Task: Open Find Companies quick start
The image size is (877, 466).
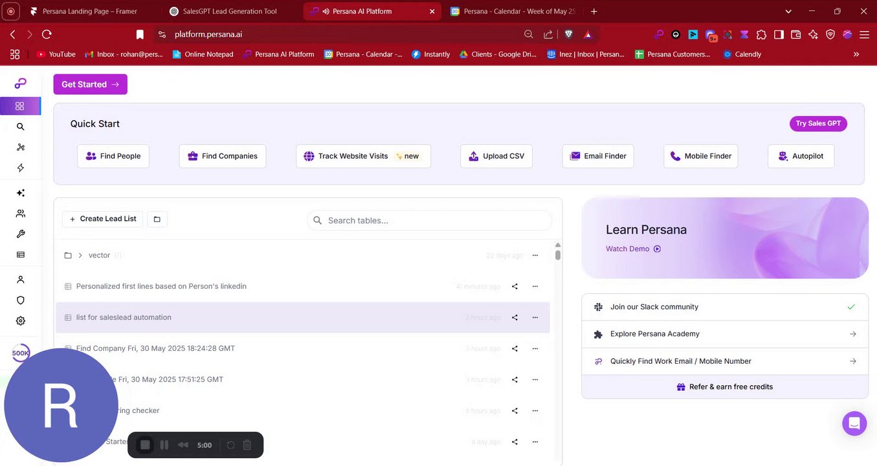Action: click(223, 156)
